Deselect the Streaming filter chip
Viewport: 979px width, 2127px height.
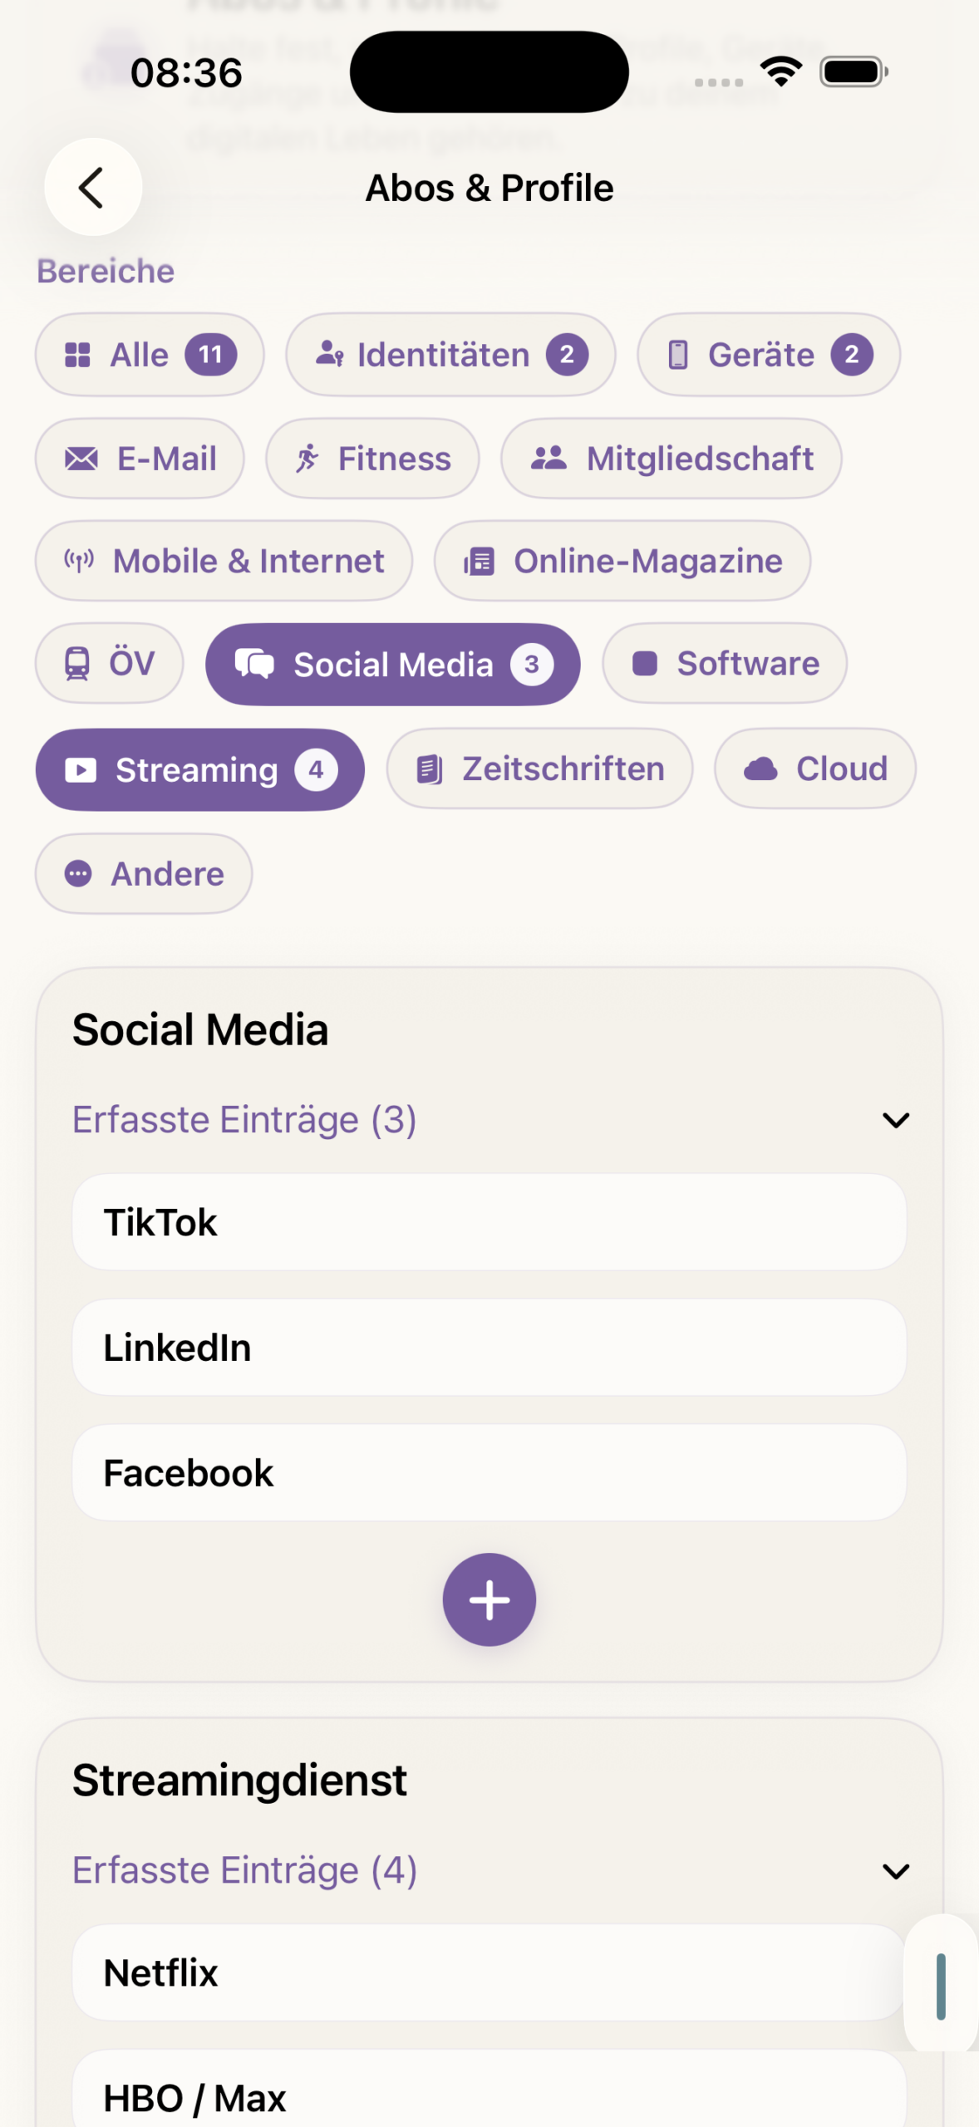point(199,770)
